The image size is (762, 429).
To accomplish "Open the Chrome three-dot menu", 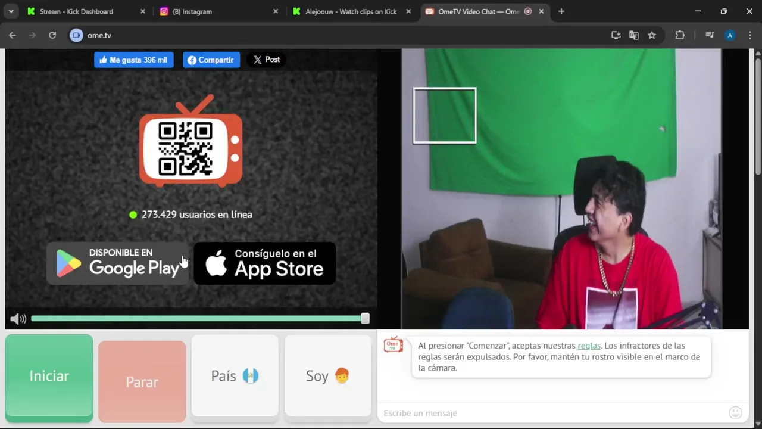I will click(x=749, y=35).
